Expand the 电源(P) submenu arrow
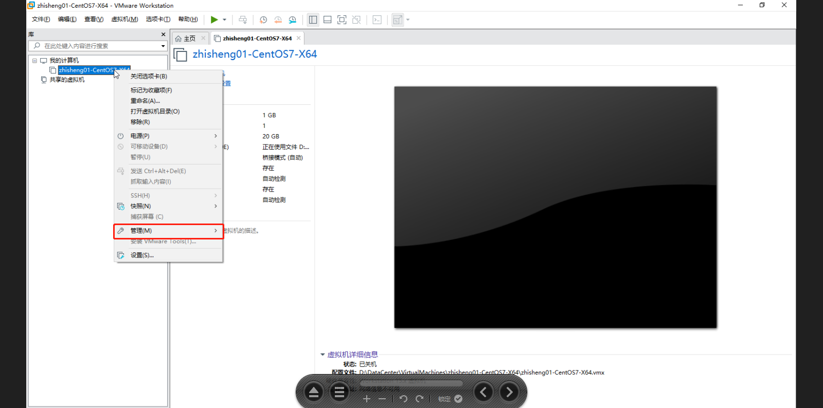Screen dimensions: 823x408 pyautogui.click(x=216, y=136)
